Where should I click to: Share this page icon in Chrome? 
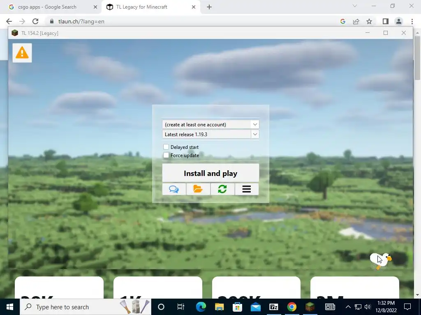[x=356, y=21]
